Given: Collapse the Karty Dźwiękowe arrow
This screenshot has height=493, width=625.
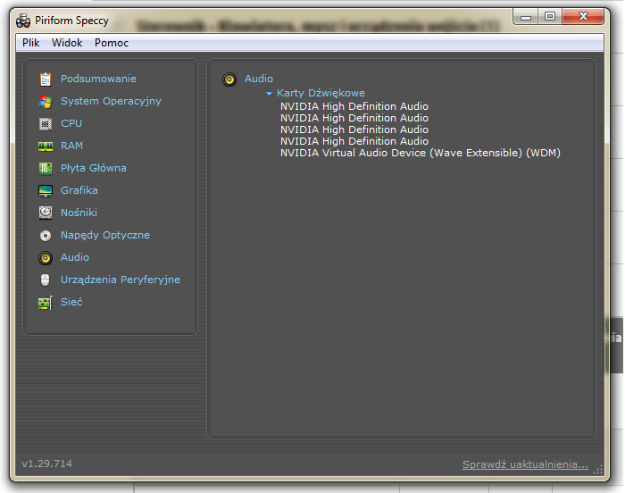Looking at the screenshot, I should 269,94.
